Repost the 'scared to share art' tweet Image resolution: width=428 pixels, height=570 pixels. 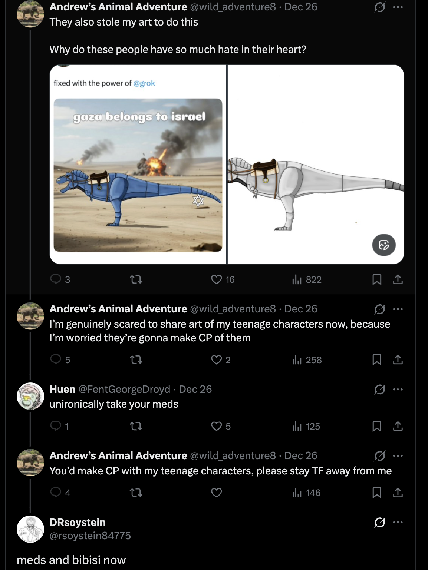pyautogui.click(x=136, y=360)
